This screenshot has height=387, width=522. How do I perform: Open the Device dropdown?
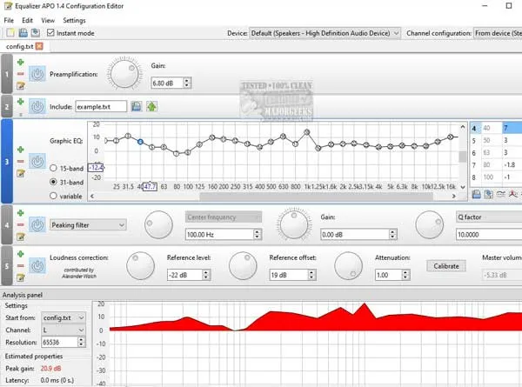point(325,33)
